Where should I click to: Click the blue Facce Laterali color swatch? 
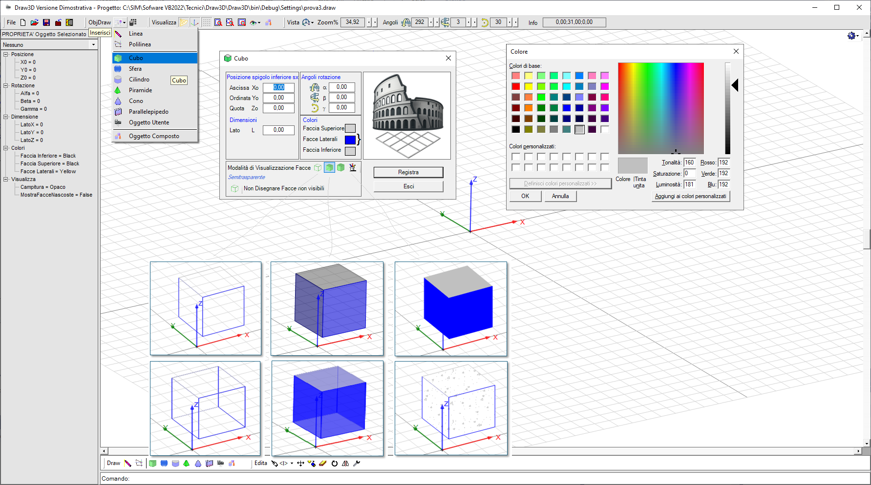[350, 140]
